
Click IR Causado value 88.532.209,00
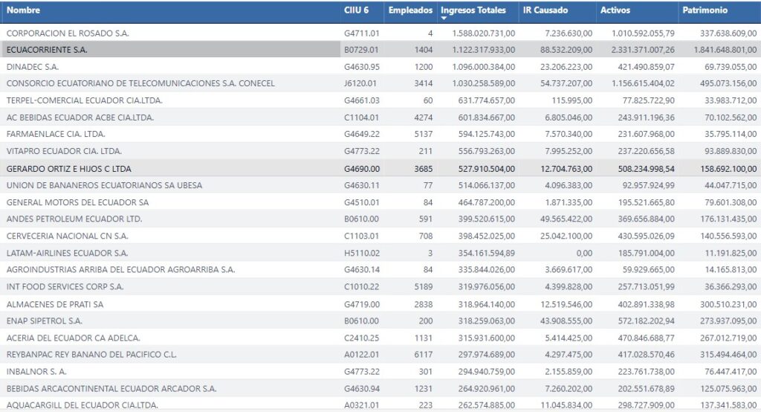[x=566, y=50]
